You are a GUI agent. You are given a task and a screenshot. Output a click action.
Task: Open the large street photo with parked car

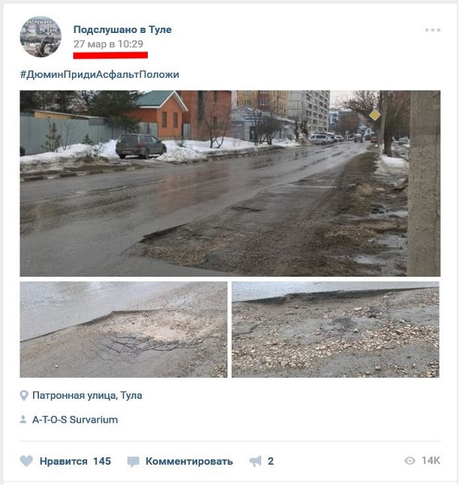point(230,183)
